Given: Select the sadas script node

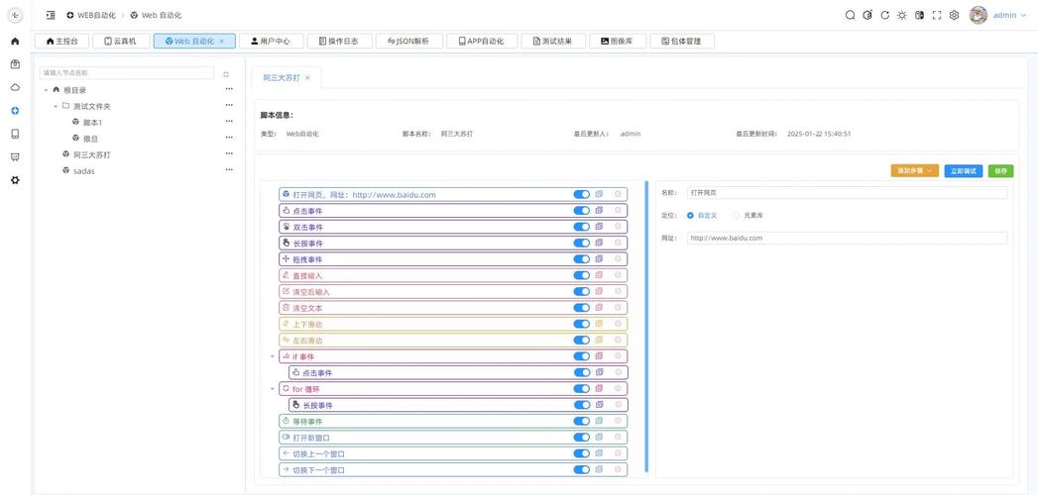Looking at the screenshot, I should click(x=84, y=170).
